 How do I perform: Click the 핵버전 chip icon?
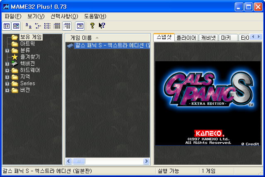click(x=15, y=64)
